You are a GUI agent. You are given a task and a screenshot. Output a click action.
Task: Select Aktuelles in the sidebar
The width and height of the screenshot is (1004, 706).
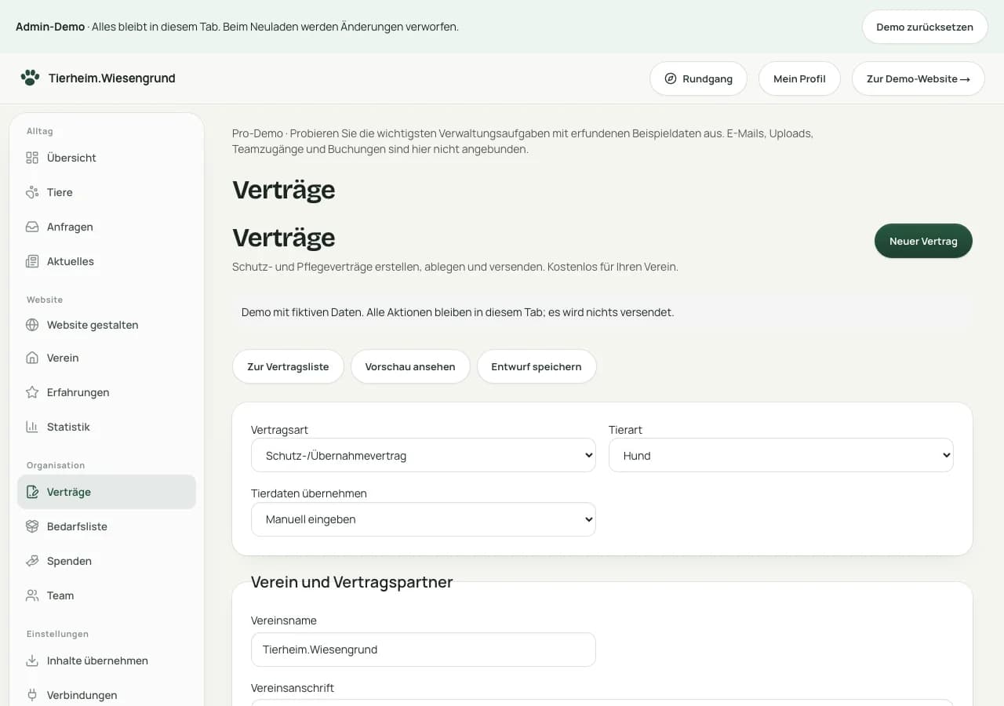[107, 261]
